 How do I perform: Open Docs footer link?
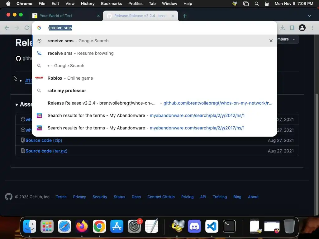pyautogui.click(x=136, y=197)
